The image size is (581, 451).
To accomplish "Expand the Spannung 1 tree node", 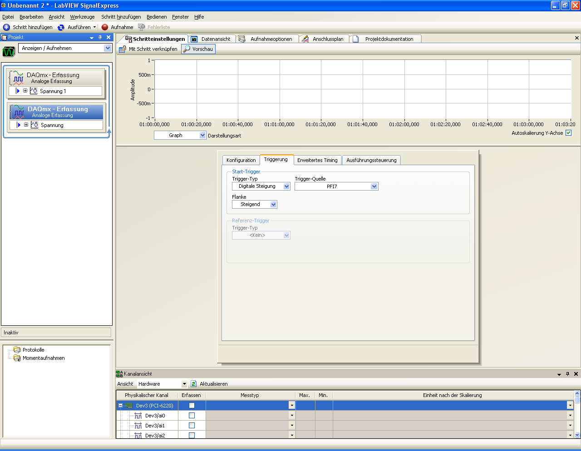I will (25, 91).
